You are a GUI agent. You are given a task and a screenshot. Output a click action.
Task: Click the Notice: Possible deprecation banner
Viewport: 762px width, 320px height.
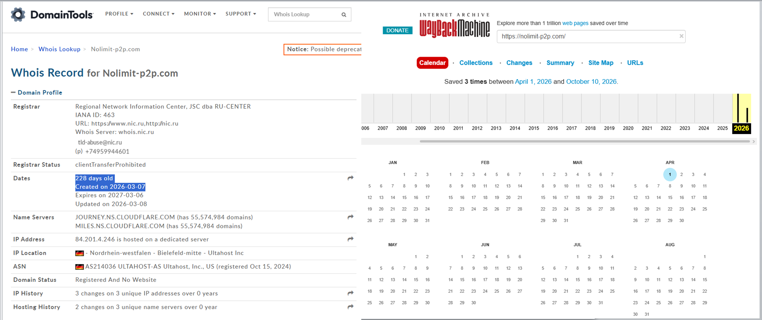(x=323, y=49)
